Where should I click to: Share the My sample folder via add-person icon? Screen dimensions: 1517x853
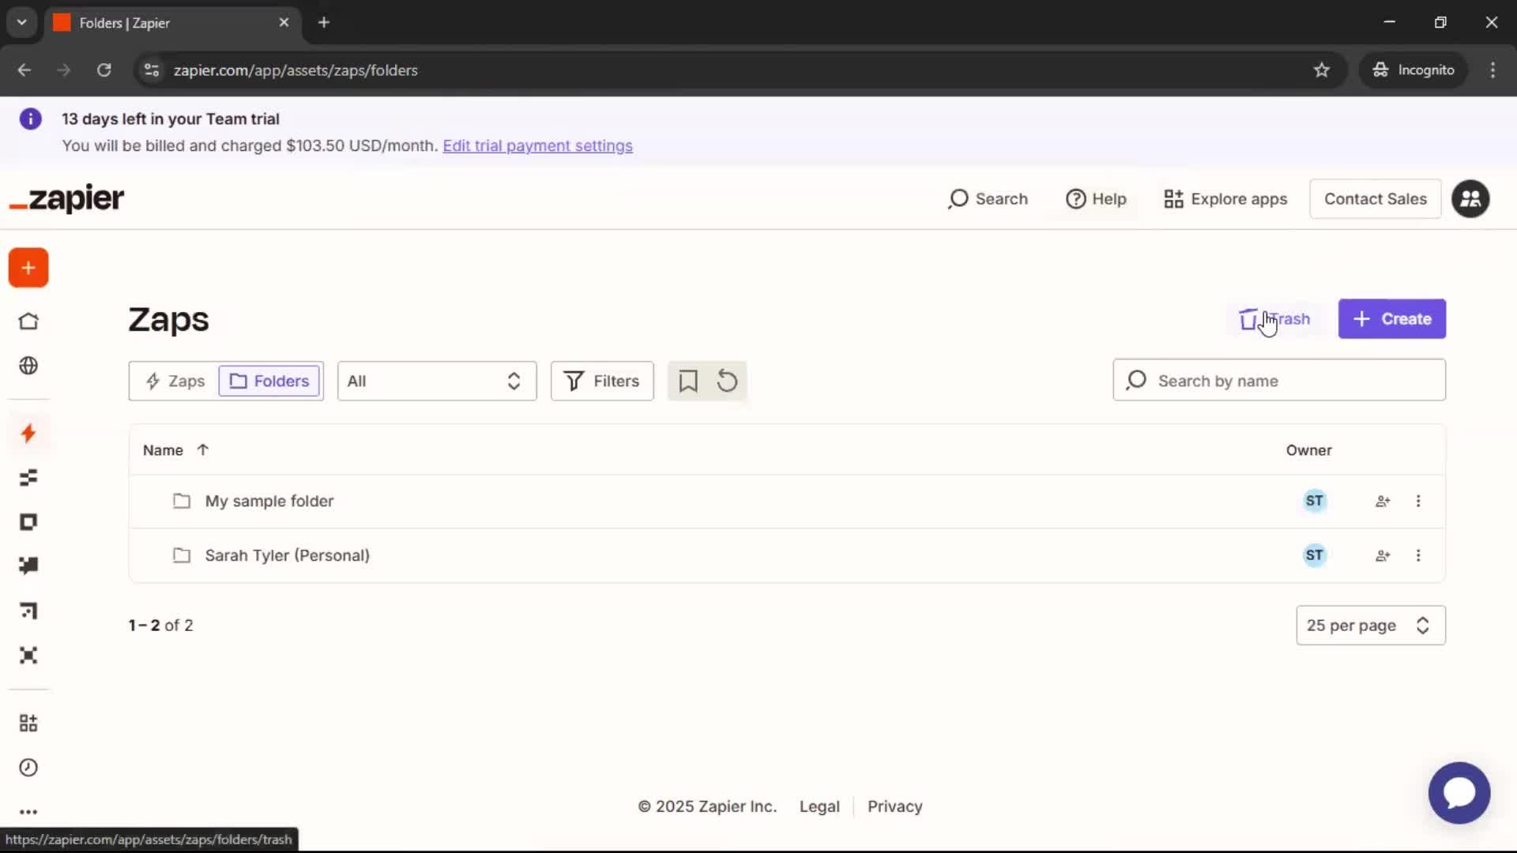tap(1383, 501)
